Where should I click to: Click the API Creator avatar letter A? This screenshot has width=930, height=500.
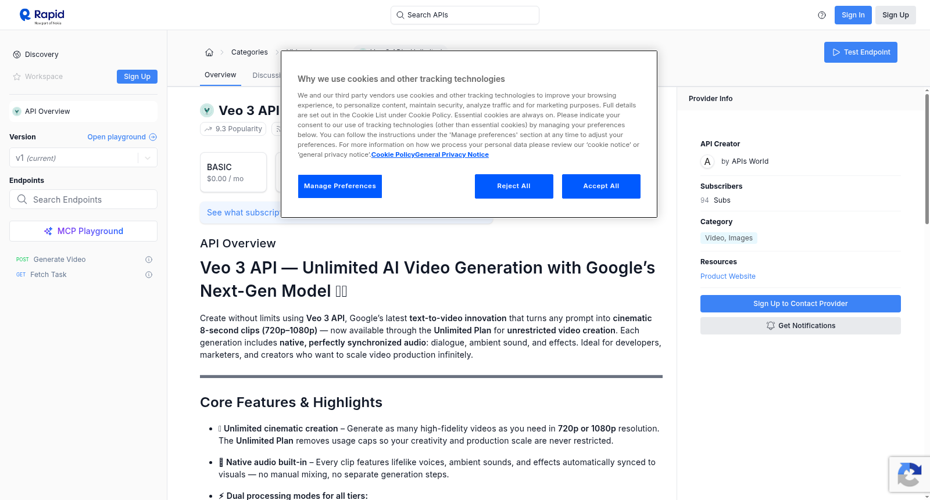pos(707,161)
